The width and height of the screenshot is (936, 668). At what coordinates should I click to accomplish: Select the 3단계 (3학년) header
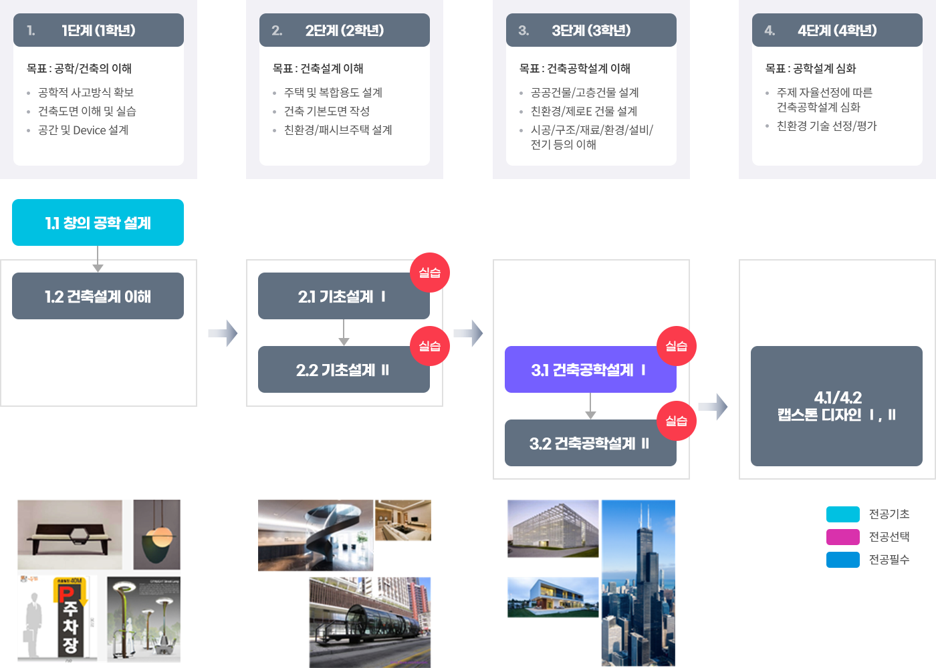tap(591, 30)
